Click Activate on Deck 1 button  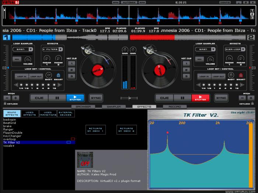(95, 129)
